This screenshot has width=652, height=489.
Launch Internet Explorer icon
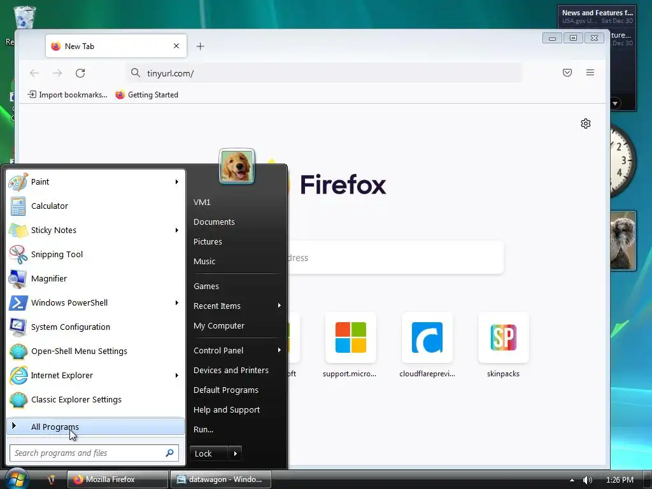tap(18, 375)
